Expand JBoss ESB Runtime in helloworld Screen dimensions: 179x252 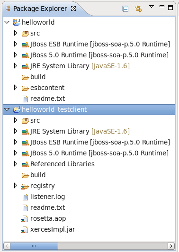pos(16,44)
